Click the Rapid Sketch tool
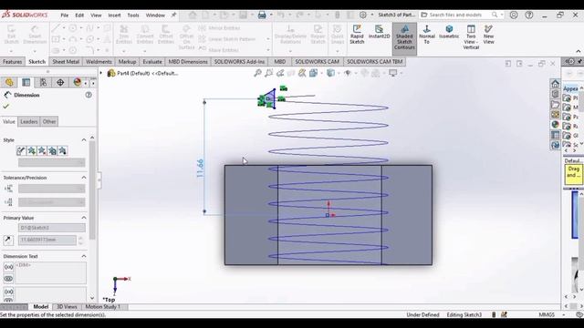The image size is (584, 328). pyautogui.click(x=357, y=35)
